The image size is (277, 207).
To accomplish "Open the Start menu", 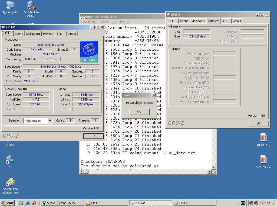I will 7,203.
